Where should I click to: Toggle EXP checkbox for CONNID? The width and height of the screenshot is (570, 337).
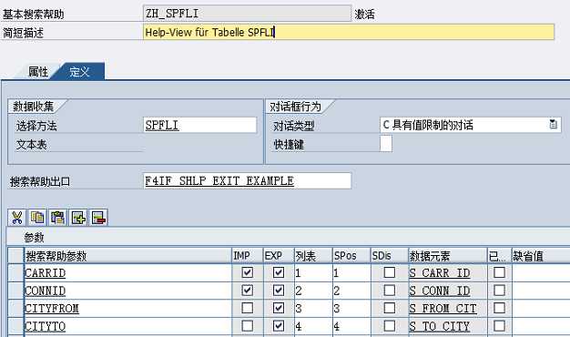279,291
